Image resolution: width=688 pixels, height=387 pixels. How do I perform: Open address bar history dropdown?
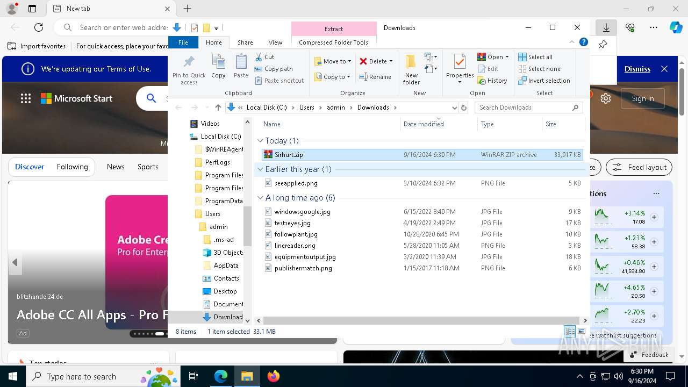(x=455, y=107)
